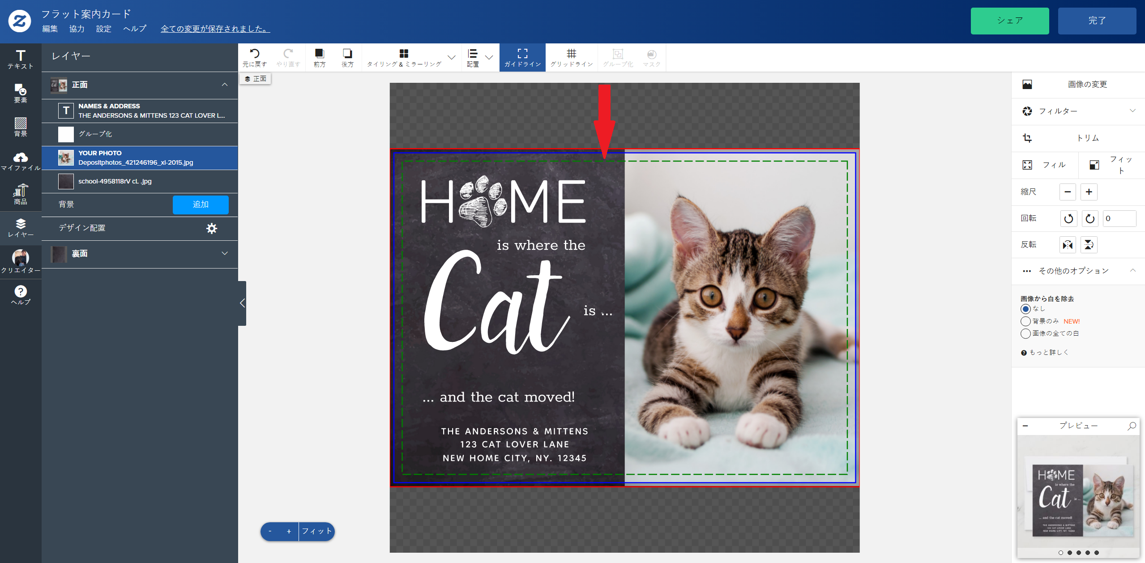Screen dimensions: 1145x563
Task: Open the マイファイル upload panel
Action: click(x=21, y=162)
